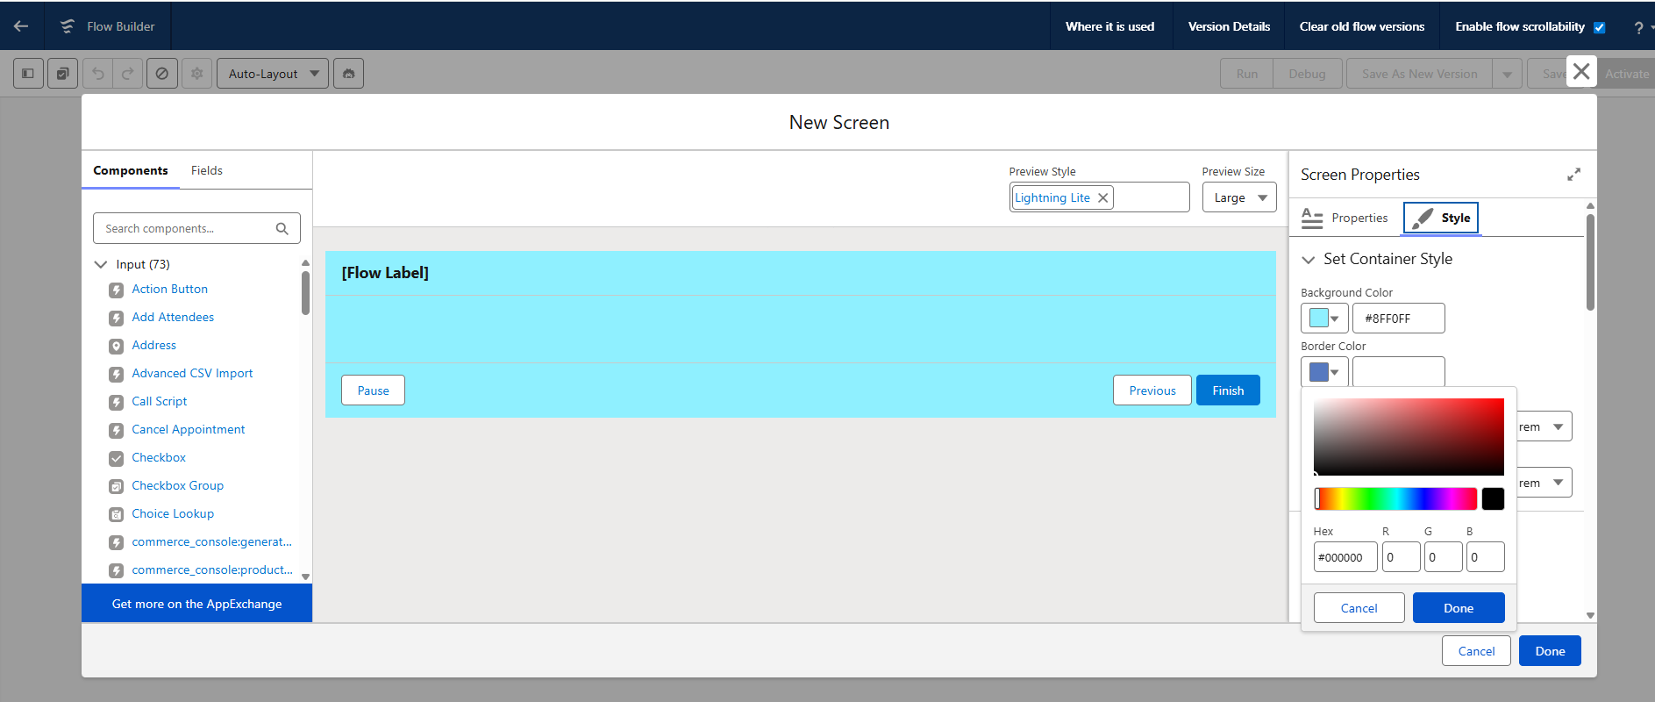
Task: Collapse the Set Container Style section
Action: (1308, 260)
